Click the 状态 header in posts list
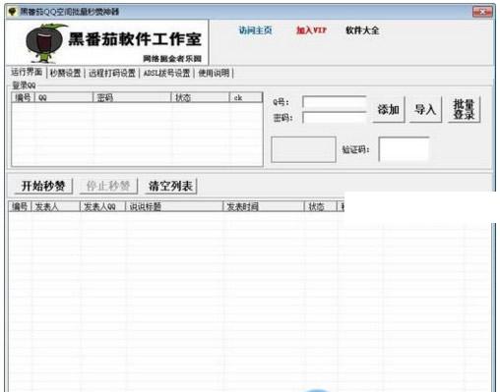 321,206
